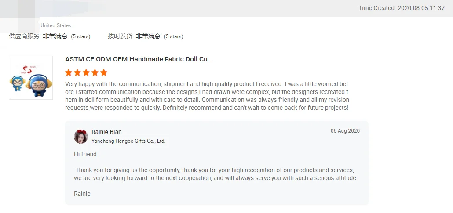453x213 pixels.
Task: Click the 06 Aug 2020 reply date
Action: coord(345,131)
